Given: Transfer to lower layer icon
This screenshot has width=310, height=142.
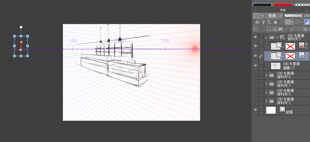Looking at the screenshot, I should (x=287, y=29).
